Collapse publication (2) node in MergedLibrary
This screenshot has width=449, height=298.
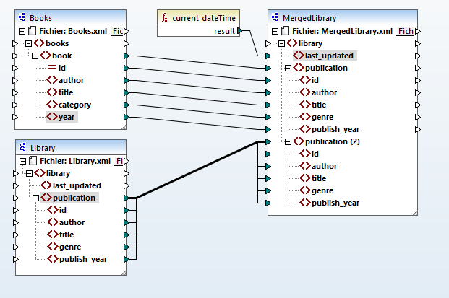(x=289, y=141)
